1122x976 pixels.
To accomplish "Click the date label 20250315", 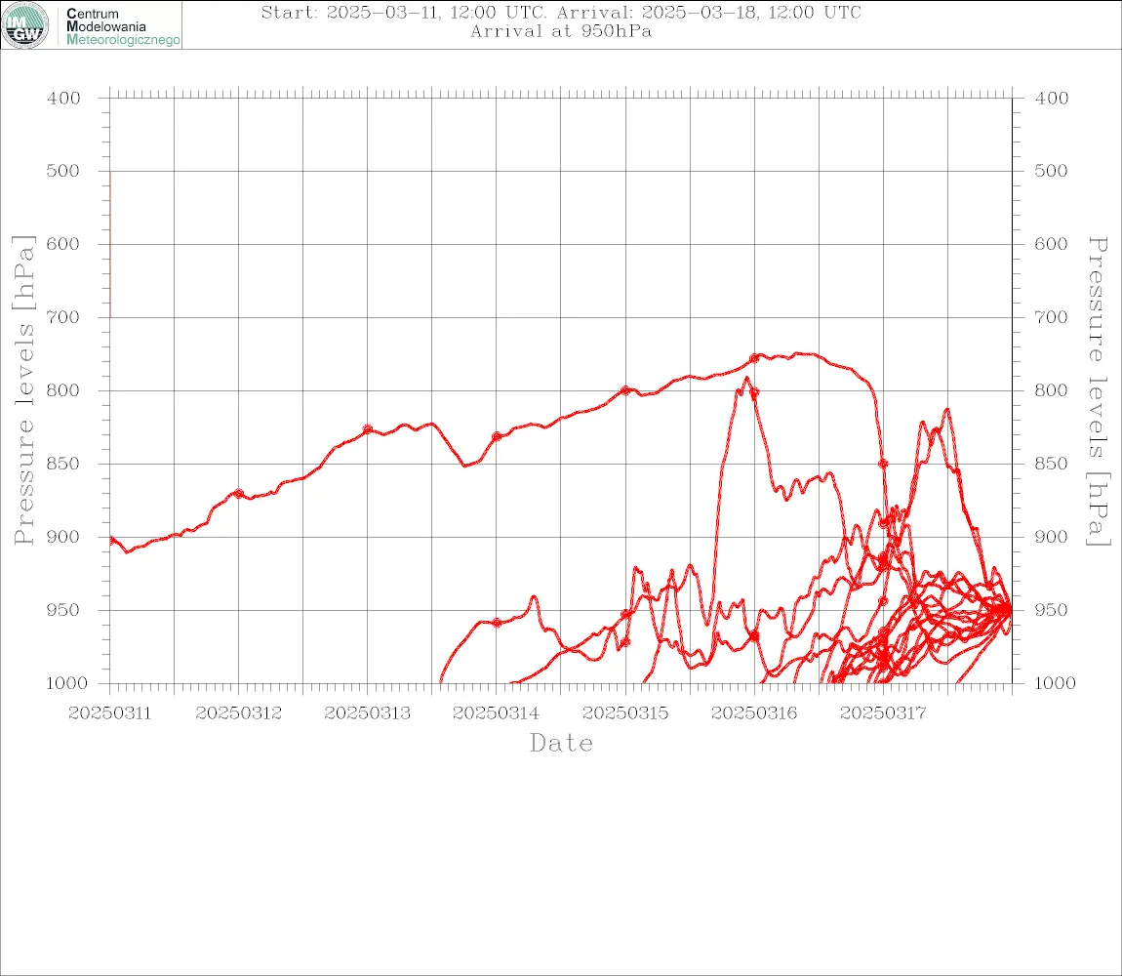I will click(625, 713).
